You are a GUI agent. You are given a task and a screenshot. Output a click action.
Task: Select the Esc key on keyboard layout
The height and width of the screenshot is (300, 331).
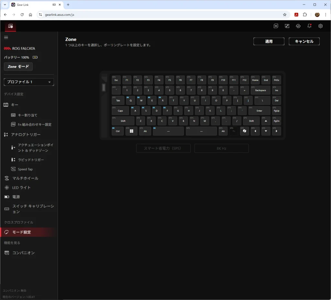(116, 80)
